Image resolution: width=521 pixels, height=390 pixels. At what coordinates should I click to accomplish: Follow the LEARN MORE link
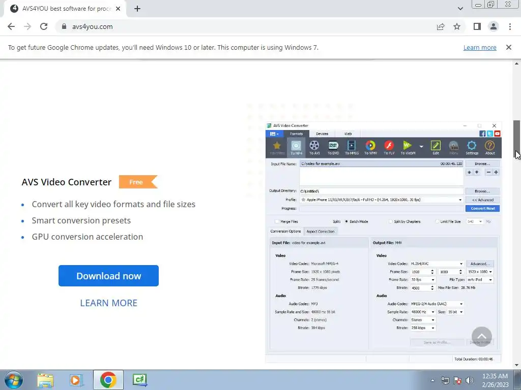[109, 303]
